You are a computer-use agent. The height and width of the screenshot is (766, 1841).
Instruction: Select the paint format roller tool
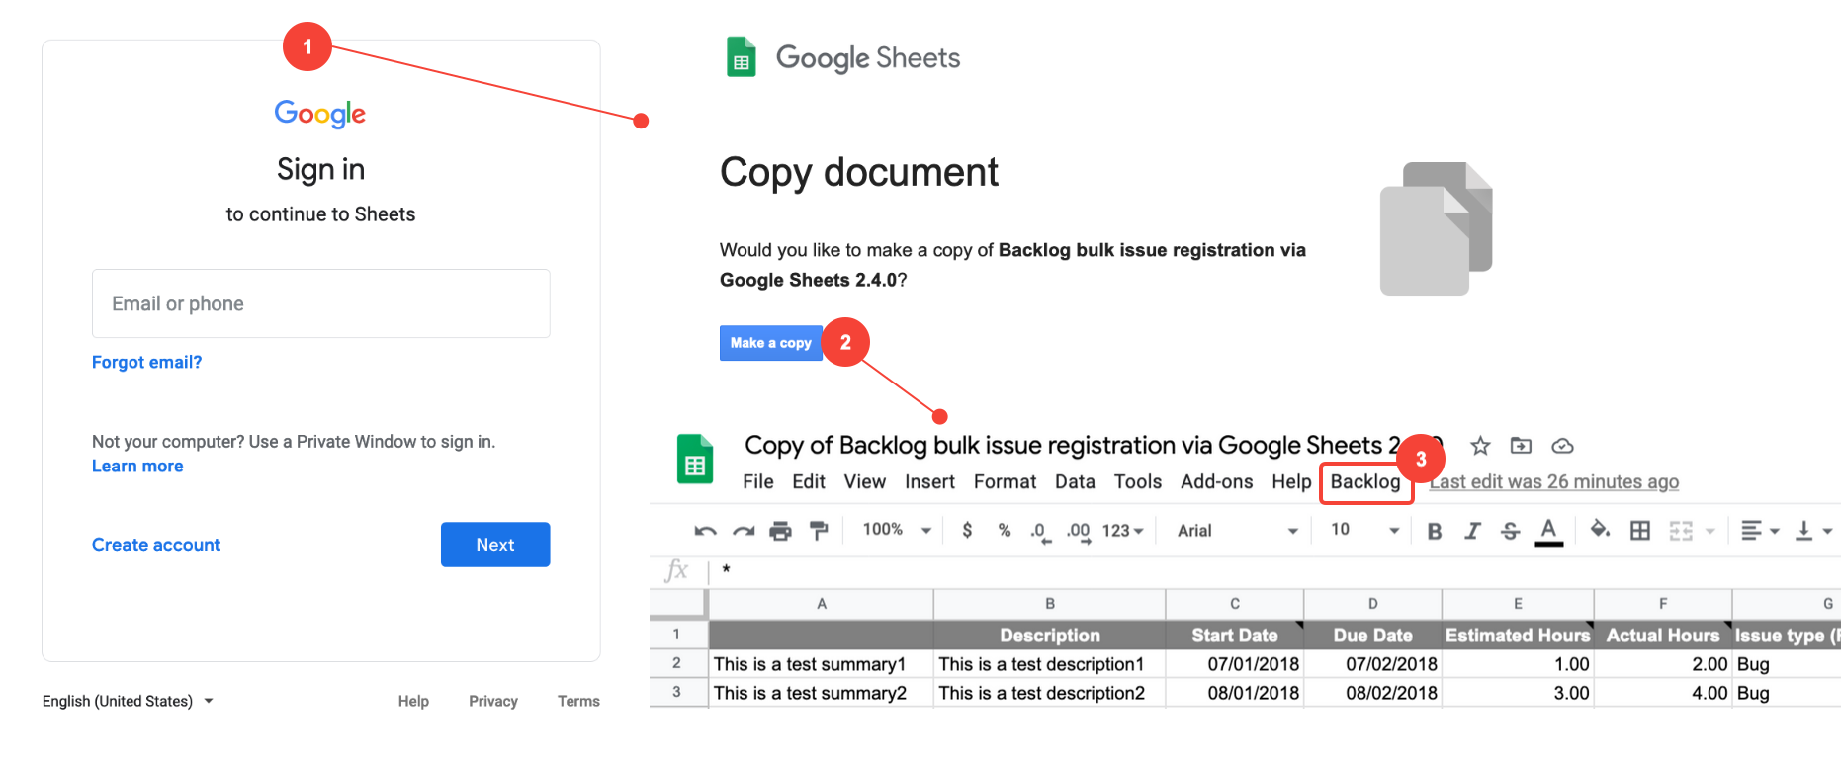coord(819,531)
